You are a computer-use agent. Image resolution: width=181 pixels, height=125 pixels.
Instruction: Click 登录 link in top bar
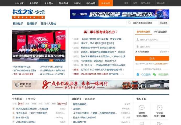[x=126, y=3]
